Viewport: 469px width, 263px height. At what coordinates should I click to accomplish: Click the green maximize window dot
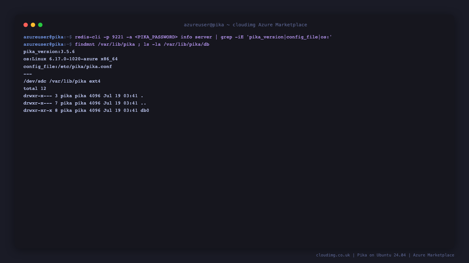pos(40,25)
